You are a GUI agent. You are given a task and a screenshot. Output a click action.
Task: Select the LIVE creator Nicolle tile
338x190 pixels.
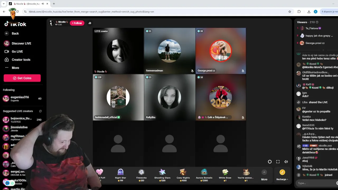(118, 51)
